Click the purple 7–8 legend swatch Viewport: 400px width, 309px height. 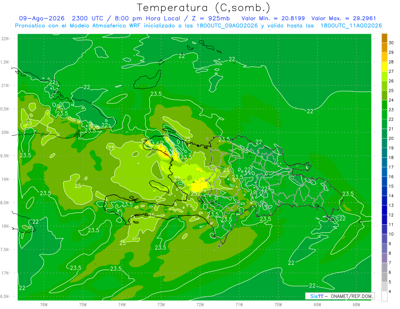click(x=384, y=258)
